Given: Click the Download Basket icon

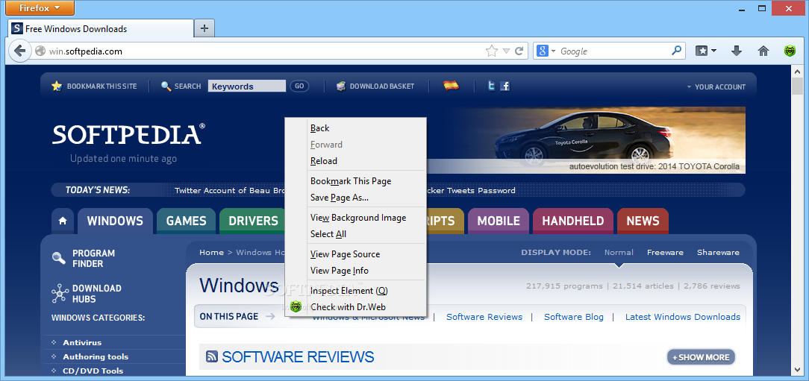Looking at the screenshot, I should point(341,86).
